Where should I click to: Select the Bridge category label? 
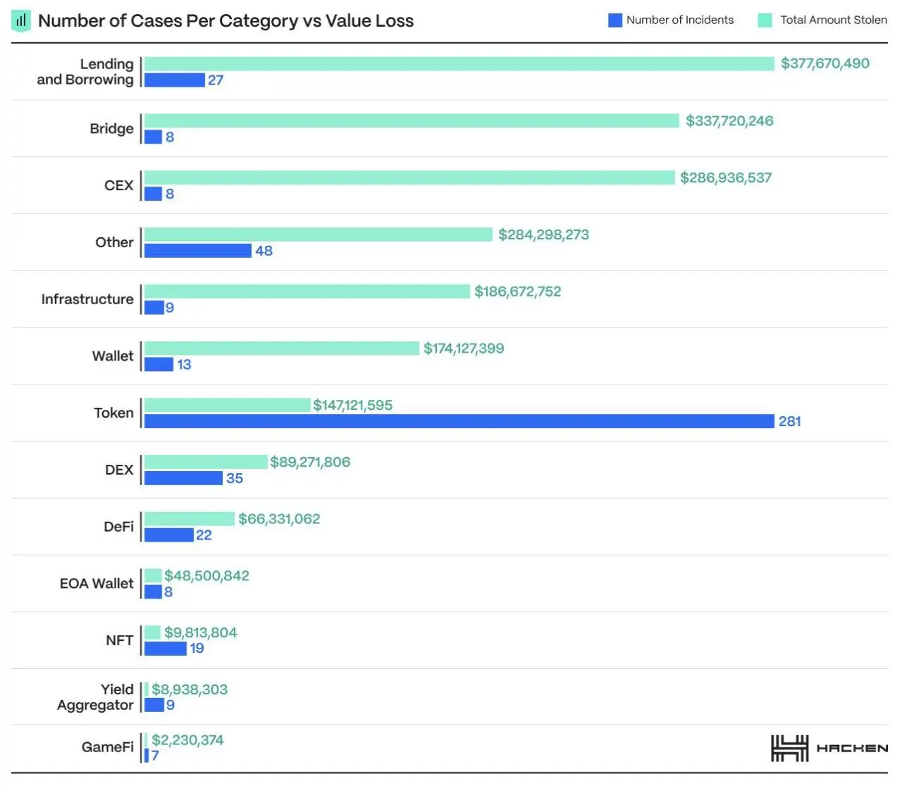tap(111, 129)
